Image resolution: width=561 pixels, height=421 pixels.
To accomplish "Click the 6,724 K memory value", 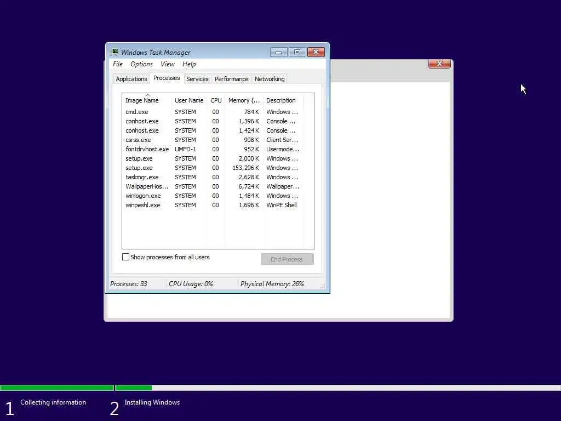I will [249, 186].
